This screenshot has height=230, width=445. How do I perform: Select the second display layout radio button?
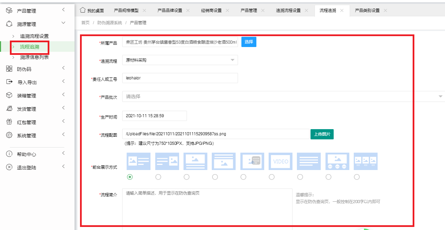point(158,177)
